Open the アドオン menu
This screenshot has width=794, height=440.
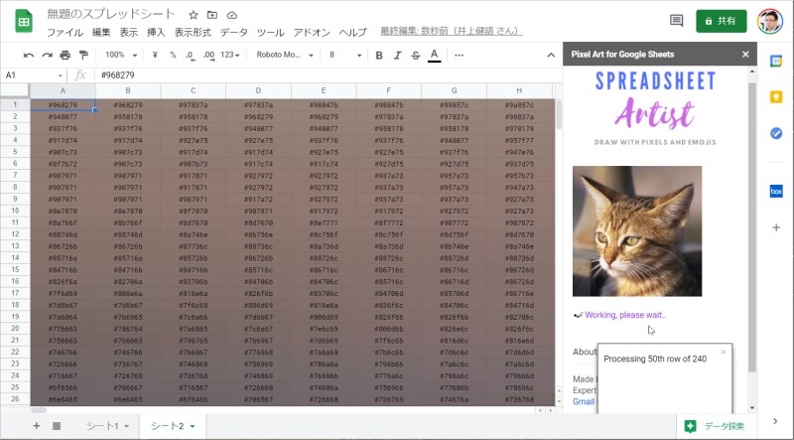[x=312, y=33]
